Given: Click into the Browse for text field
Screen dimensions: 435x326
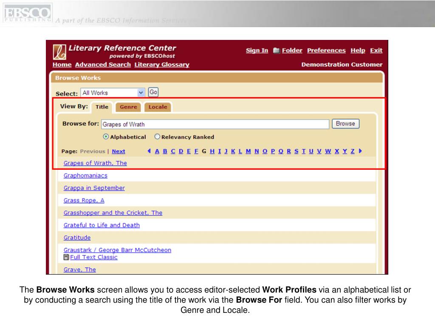Looking at the screenshot, I should click(x=215, y=124).
